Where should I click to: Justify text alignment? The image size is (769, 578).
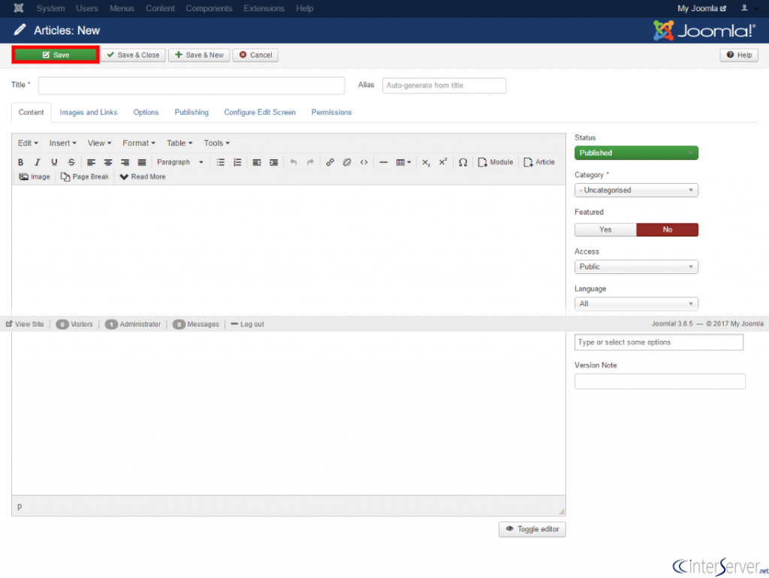142,162
